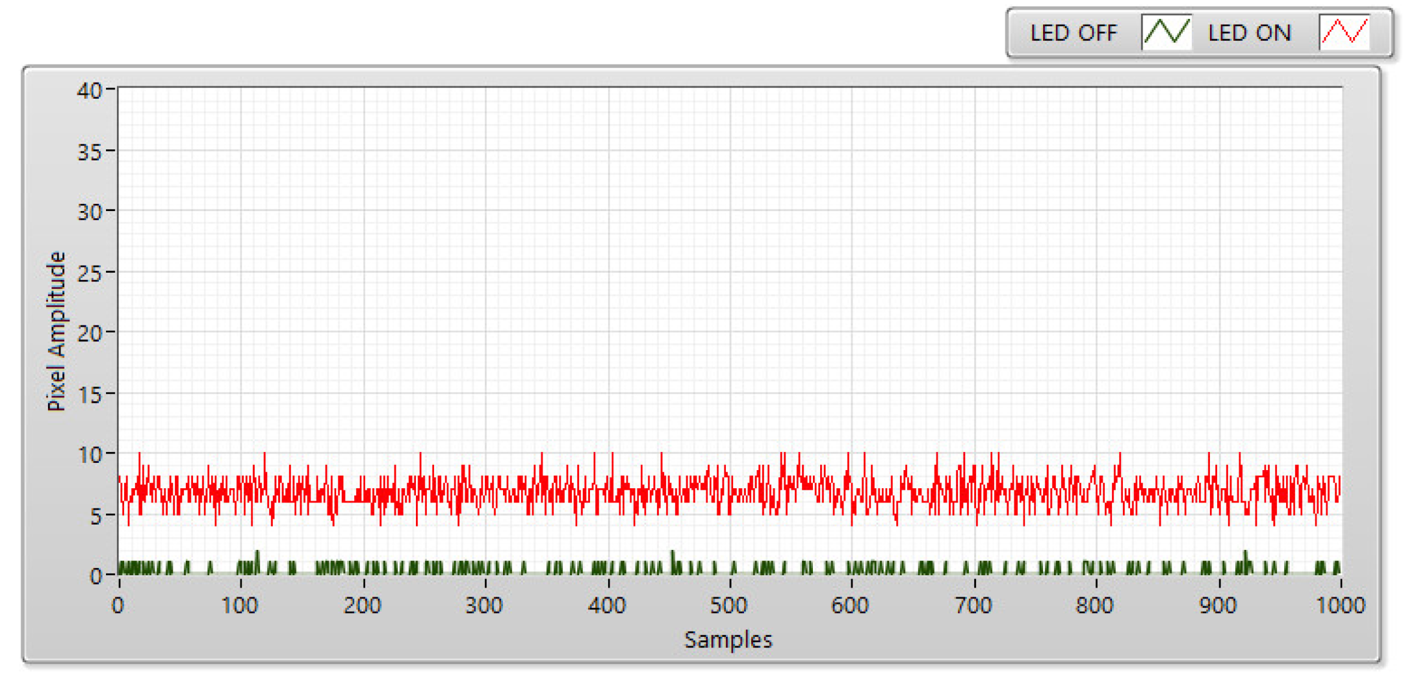Select the LED OFF legend label
Image resolution: width=1403 pixels, height=685 pixels.
pyautogui.click(x=1074, y=33)
